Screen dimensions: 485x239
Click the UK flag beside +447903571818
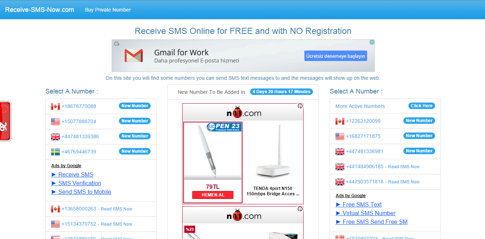(340, 182)
